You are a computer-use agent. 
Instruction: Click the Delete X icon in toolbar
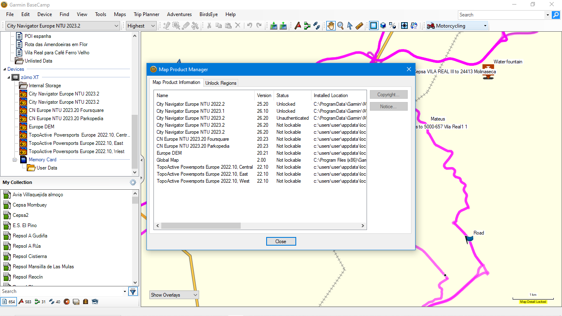coord(237,26)
